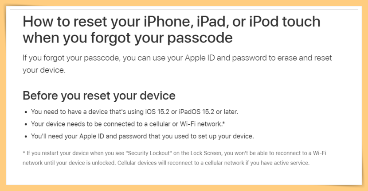This screenshot has width=368, height=191.
Task: Click the footnote about Security Lockout
Action: 174,158
